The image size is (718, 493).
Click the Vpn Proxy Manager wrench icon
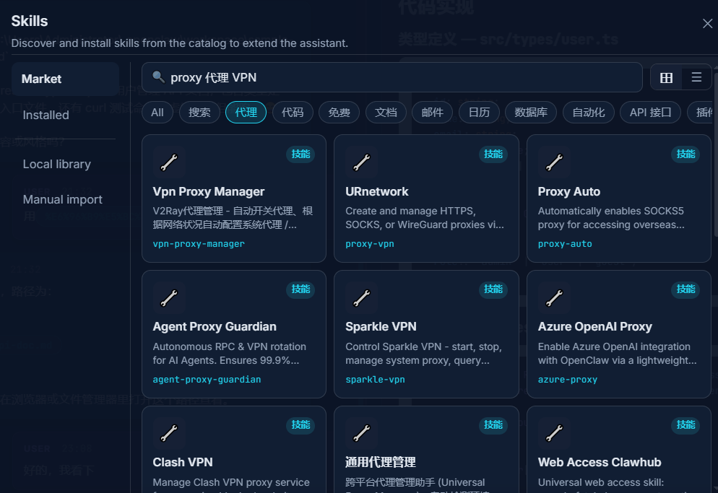click(x=169, y=162)
